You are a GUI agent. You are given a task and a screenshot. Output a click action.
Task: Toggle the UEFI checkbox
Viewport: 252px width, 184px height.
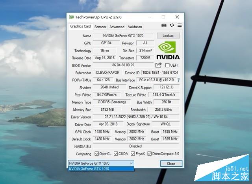(167, 65)
